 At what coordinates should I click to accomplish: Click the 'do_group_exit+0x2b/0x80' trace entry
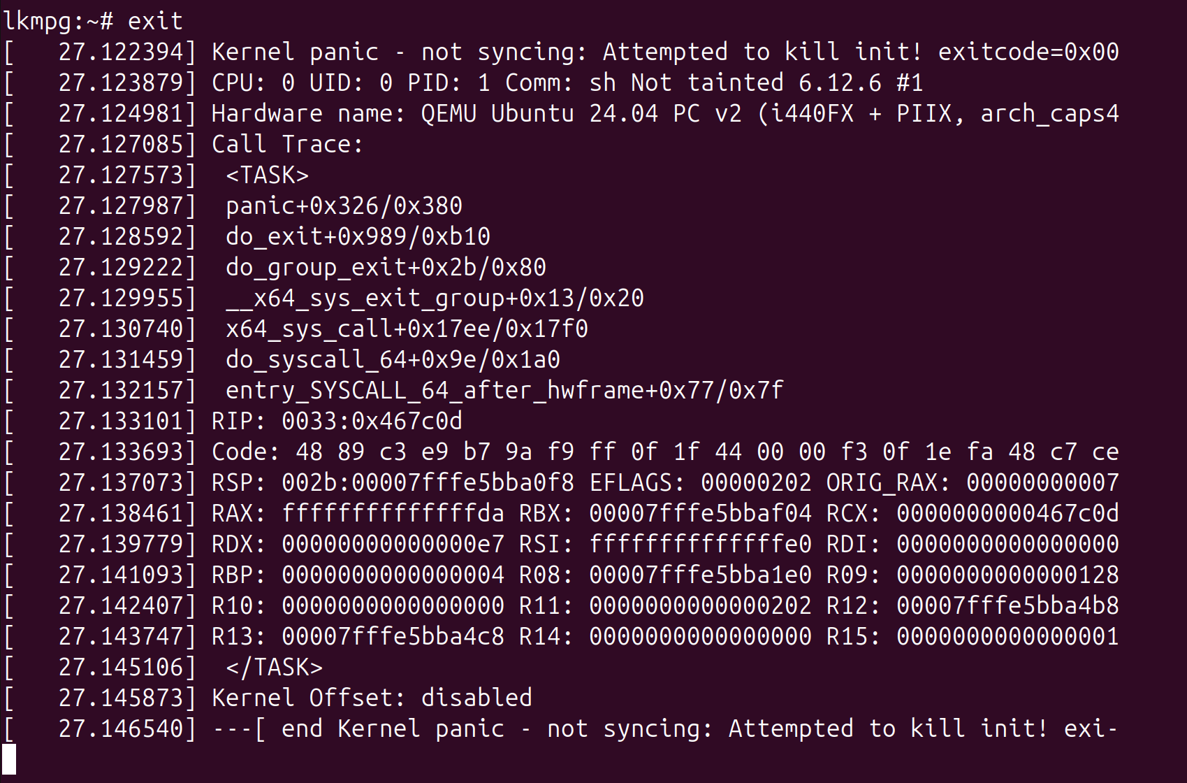(x=386, y=268)
